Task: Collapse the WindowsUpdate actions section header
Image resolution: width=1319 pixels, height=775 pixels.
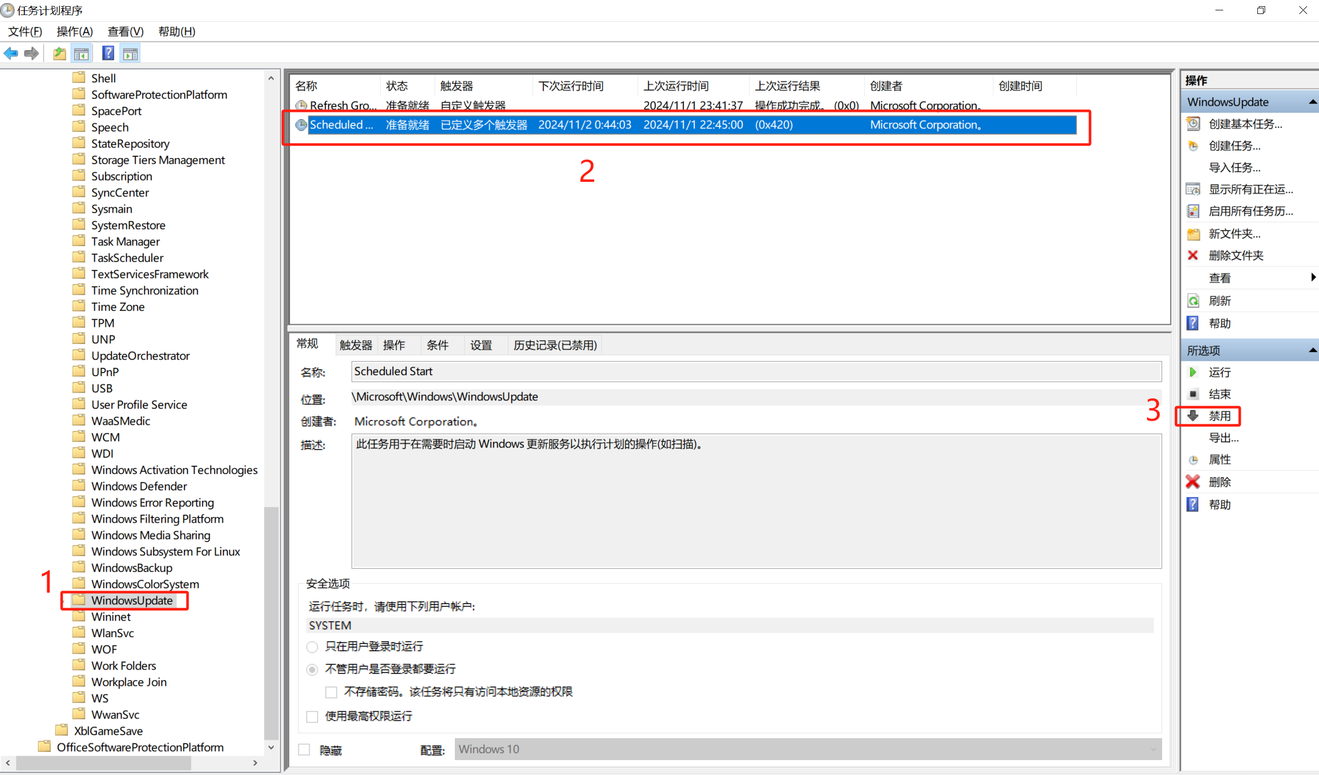Action: (x=1312, y=102)
